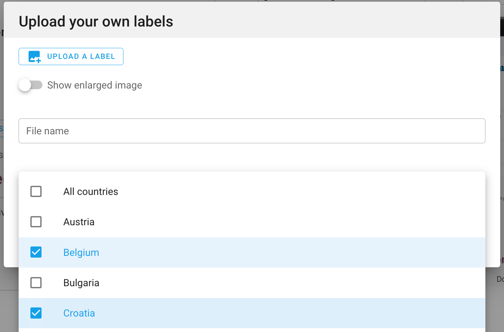Click the "Show enlarged image" label text
This screenshot has height=332, width=504.
(94, 85)
